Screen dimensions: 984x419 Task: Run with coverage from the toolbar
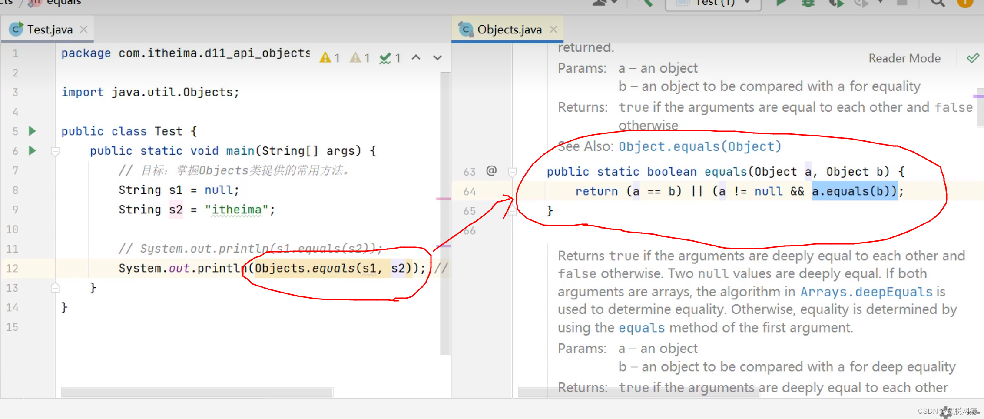click(x=836, y=3)
